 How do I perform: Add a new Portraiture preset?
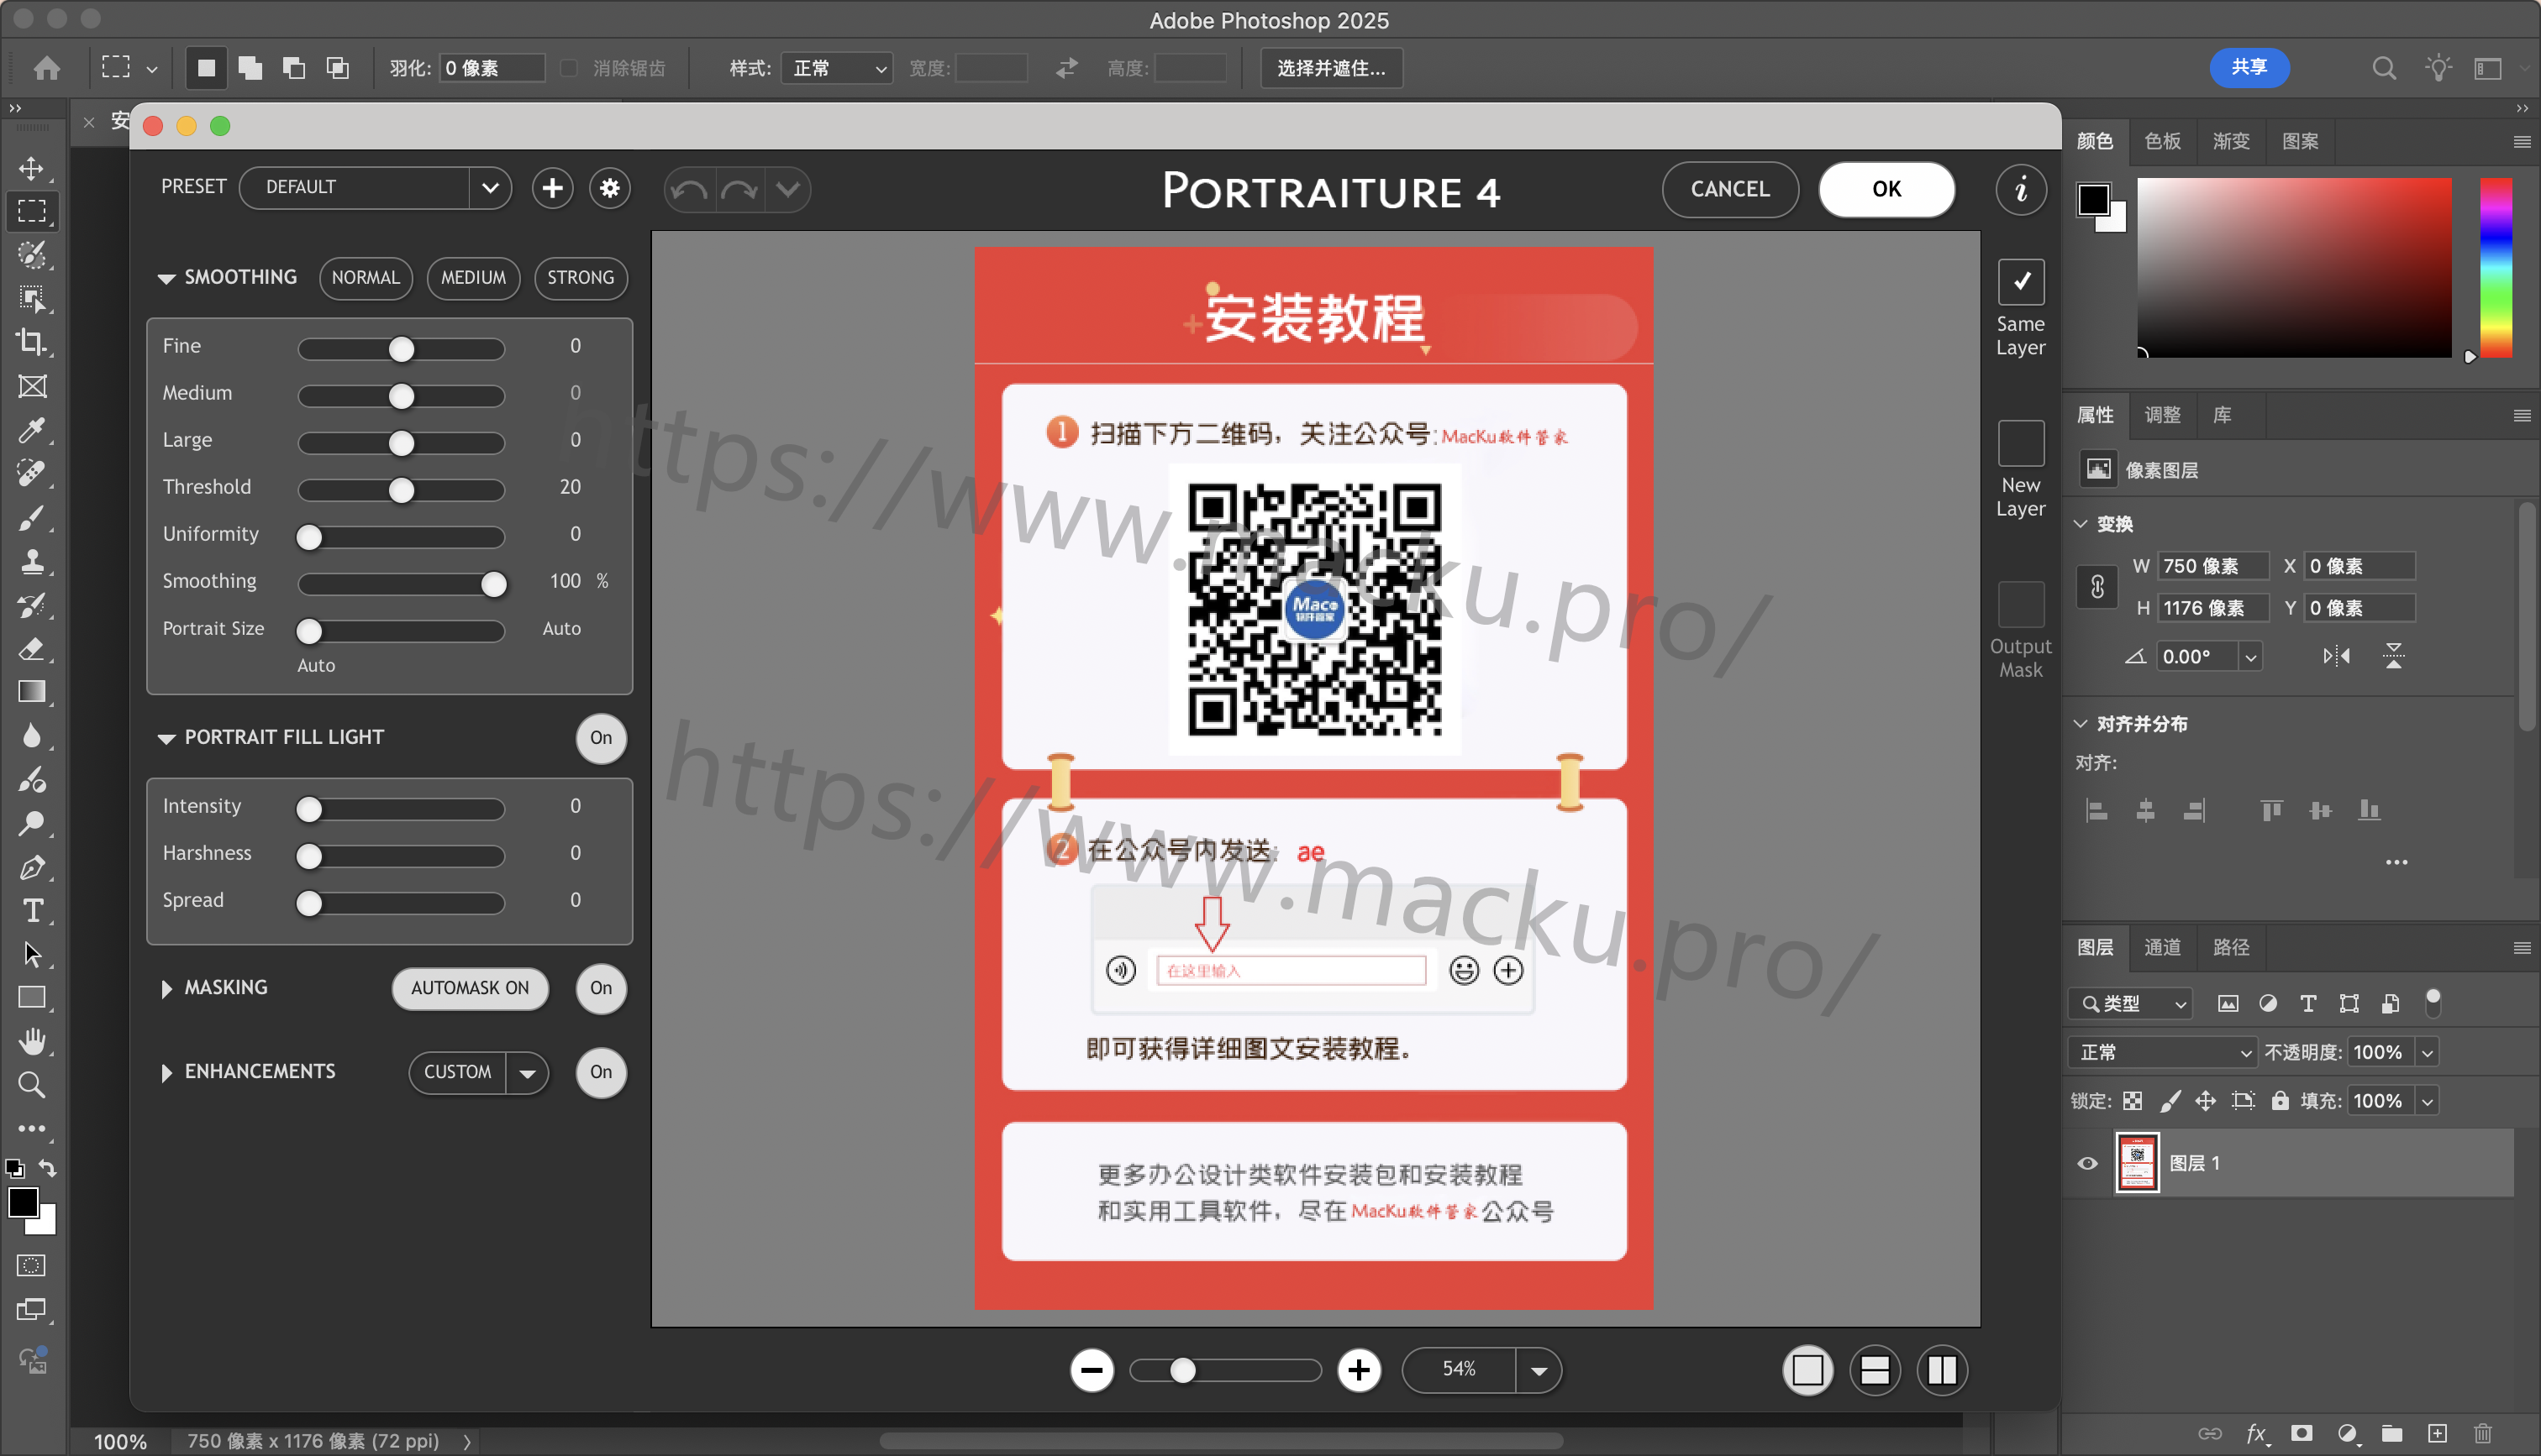coord(552,188)
